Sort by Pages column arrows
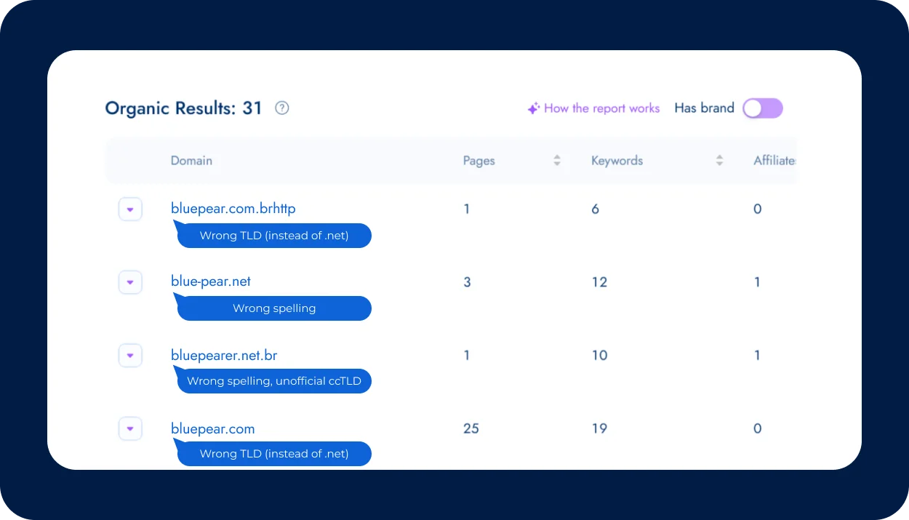 pyautogui.click(x=557, y=161)
